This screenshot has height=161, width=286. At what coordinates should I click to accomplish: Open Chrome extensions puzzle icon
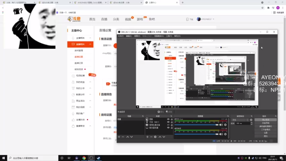pos(268,8)
